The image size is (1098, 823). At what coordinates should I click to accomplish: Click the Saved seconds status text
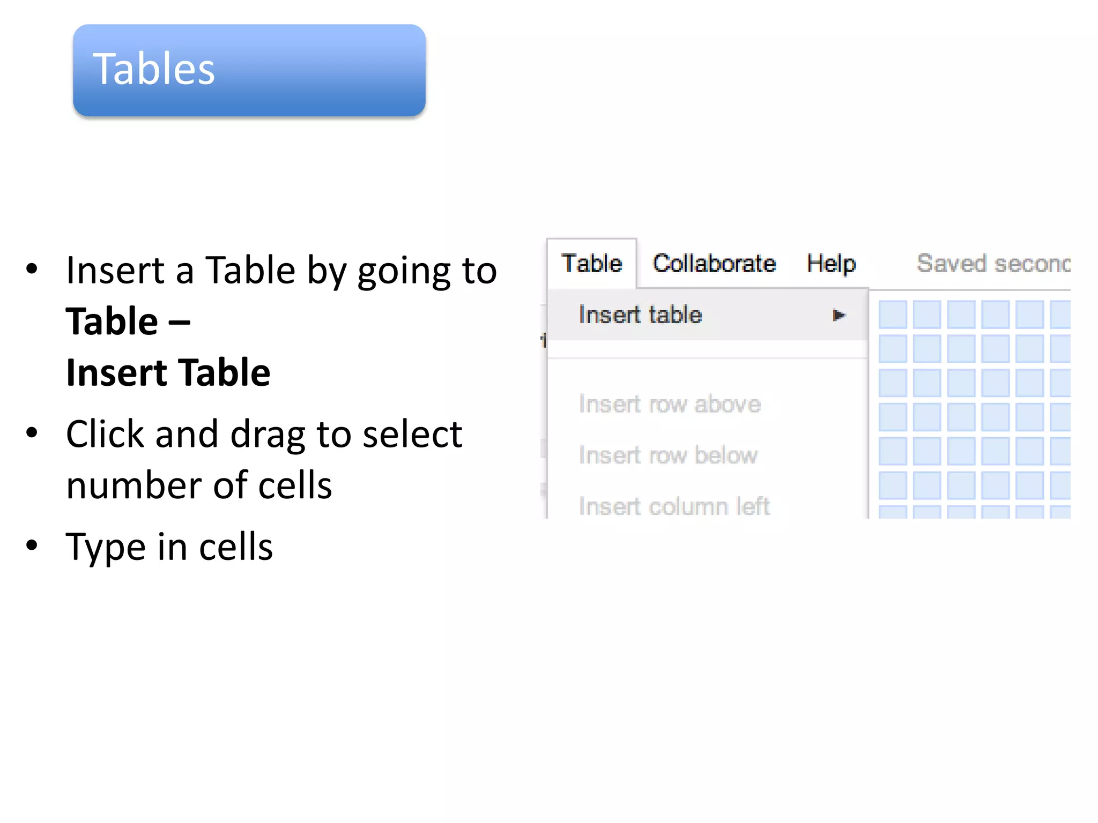[993, 264]
